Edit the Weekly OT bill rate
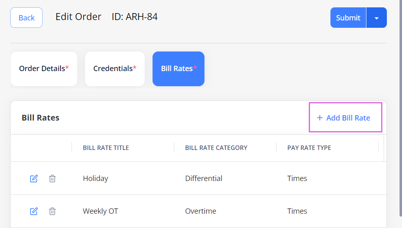Image resolution: width=402 pixels, height=228 pixels. [34, 211]
